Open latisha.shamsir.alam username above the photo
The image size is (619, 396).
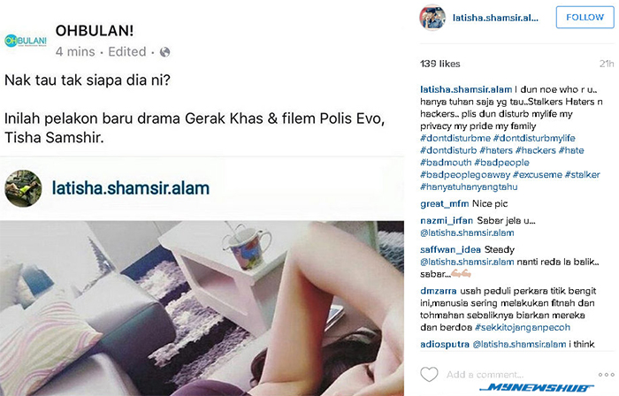pos(131,188)
